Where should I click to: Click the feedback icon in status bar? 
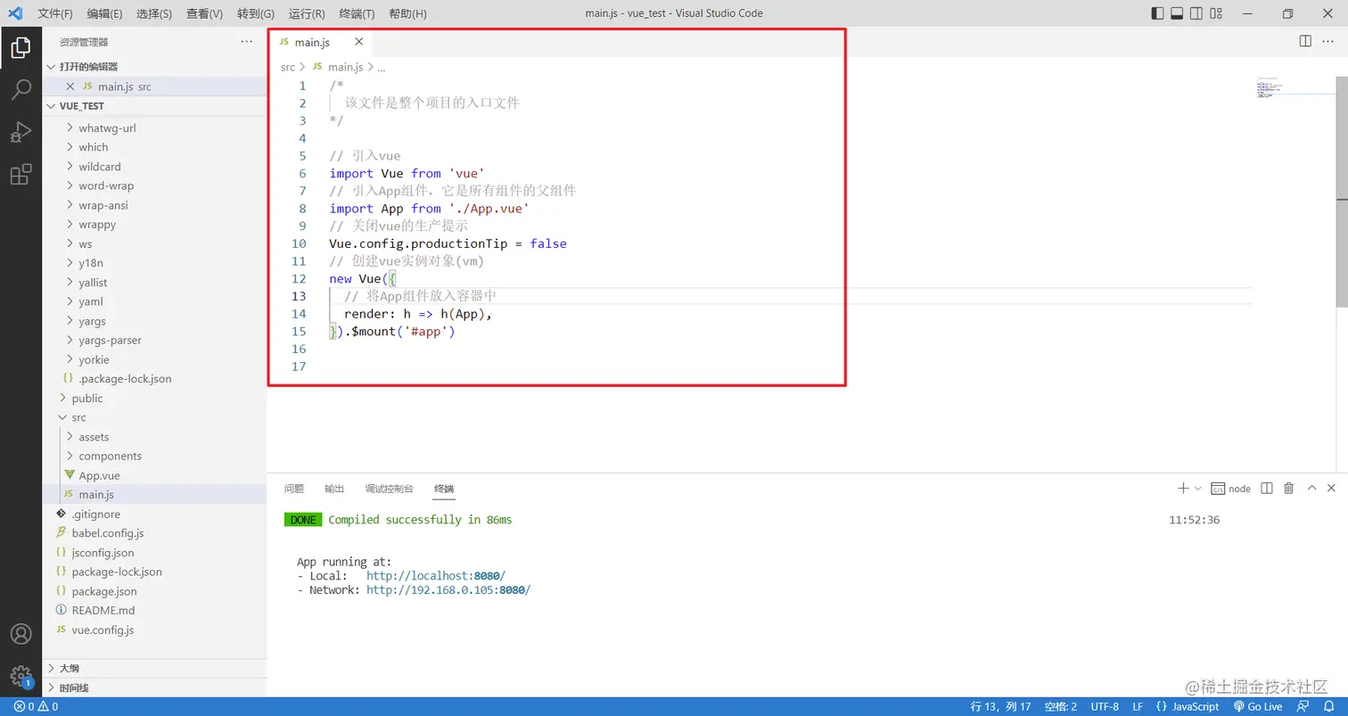point(1303,706)
